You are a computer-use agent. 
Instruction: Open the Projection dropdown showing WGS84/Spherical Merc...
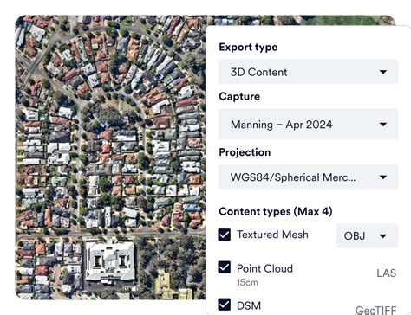click(308, 177)
